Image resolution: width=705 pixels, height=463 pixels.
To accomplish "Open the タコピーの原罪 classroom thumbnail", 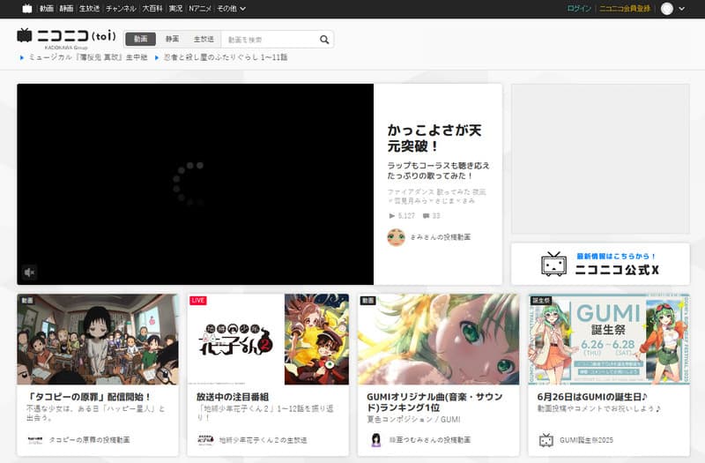I will coord(98,340).
